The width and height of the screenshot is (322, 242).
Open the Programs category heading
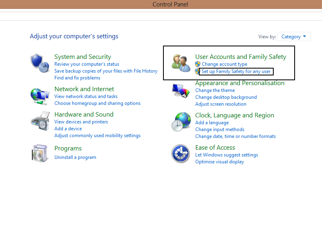pos(68,148)
